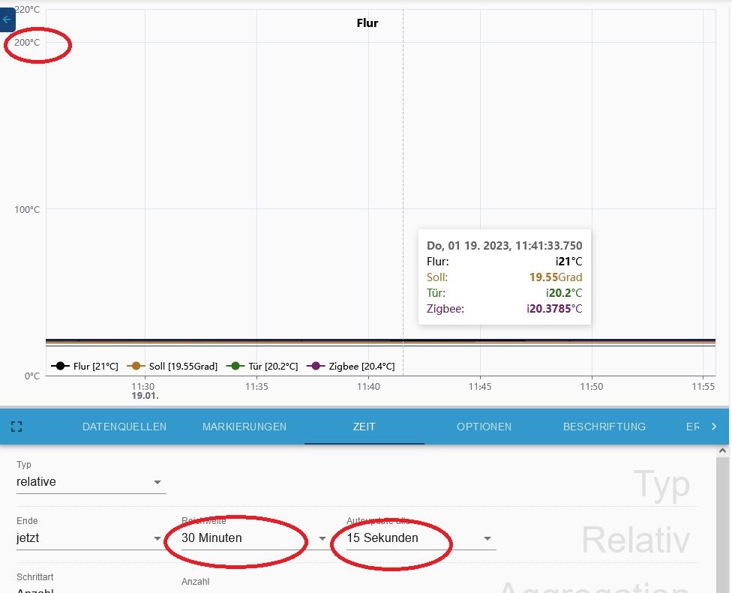Click the Anzahl field label
The height and width of the screenshot is (593, 732).
(x=195, y=582)
